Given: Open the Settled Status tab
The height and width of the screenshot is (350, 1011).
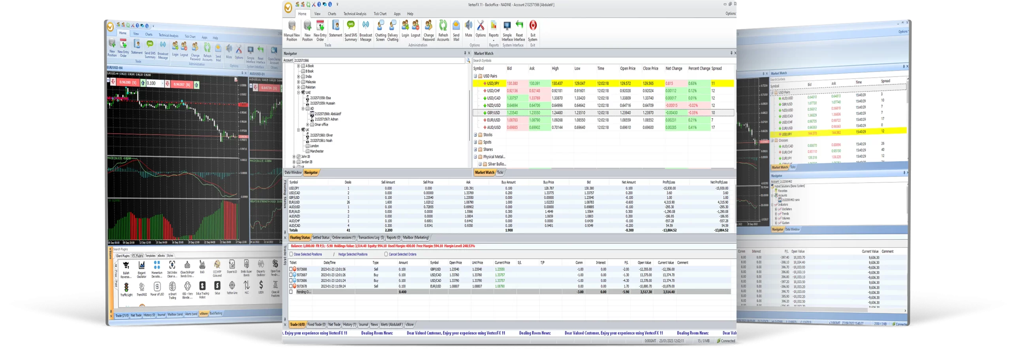Looking at the screenshot, I should [321, 238].
